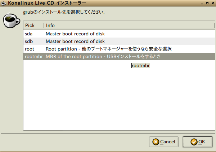Select the root partition row
The height and width of the screenshot is (152, 216).
tap(119, 49)
